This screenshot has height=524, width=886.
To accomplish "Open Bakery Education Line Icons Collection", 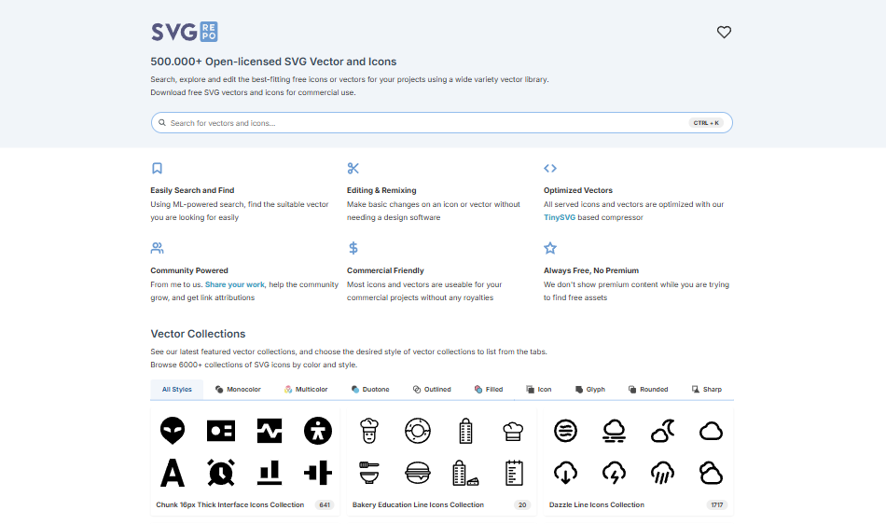I will coord(418,504).
